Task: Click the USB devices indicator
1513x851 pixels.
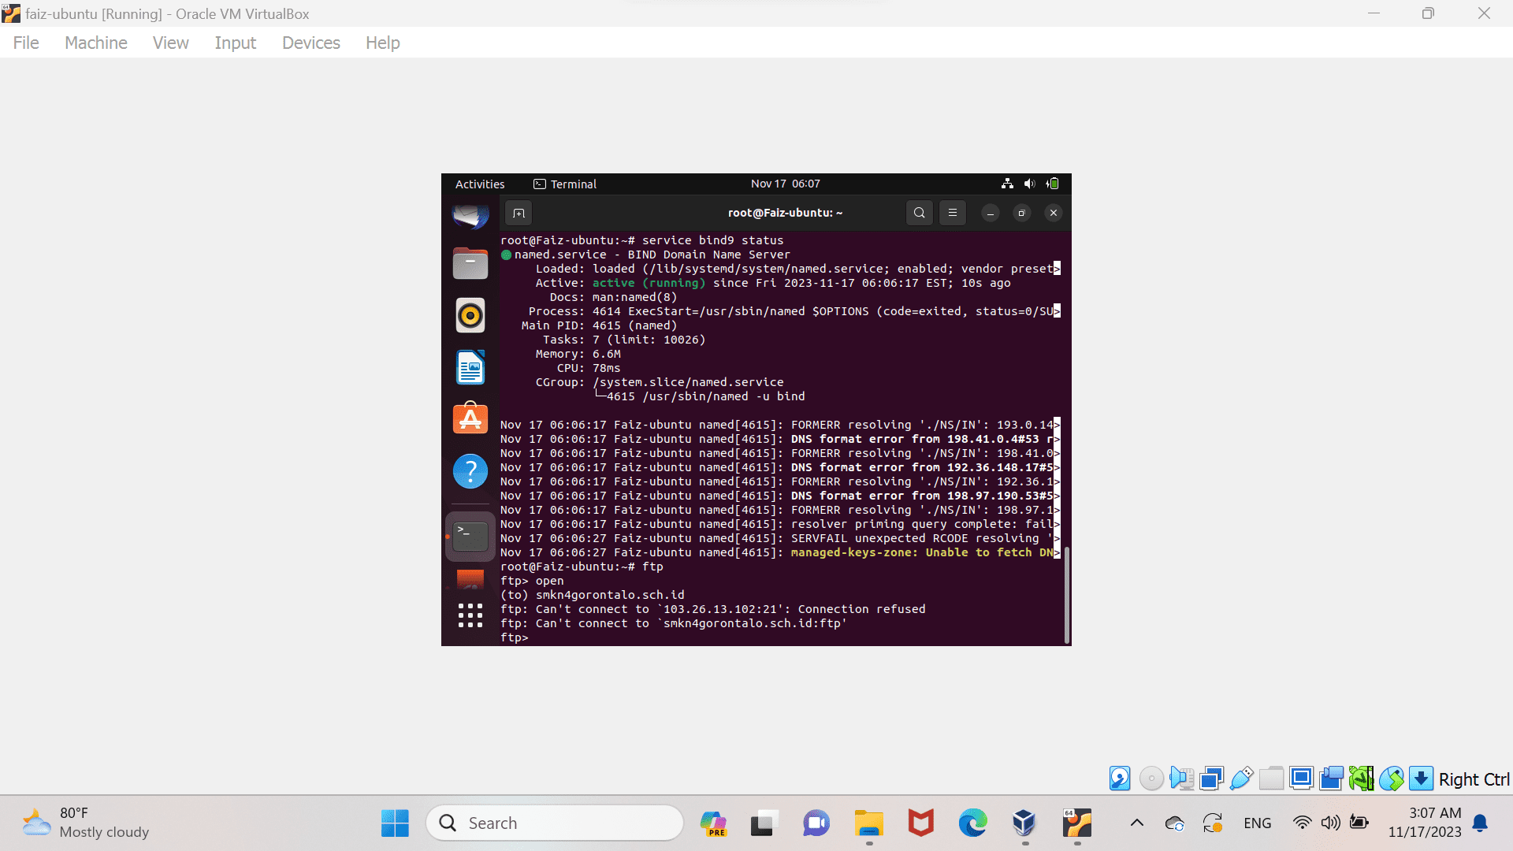Action: [1241, 779]
